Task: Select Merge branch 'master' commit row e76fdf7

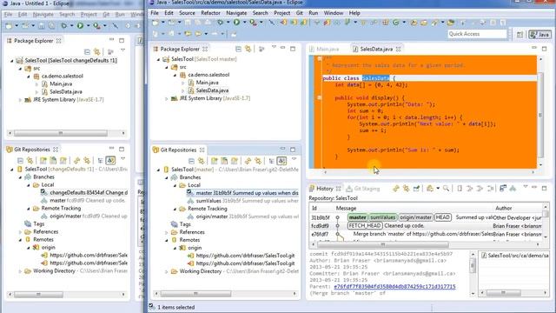Action: [x=427, y=234]
